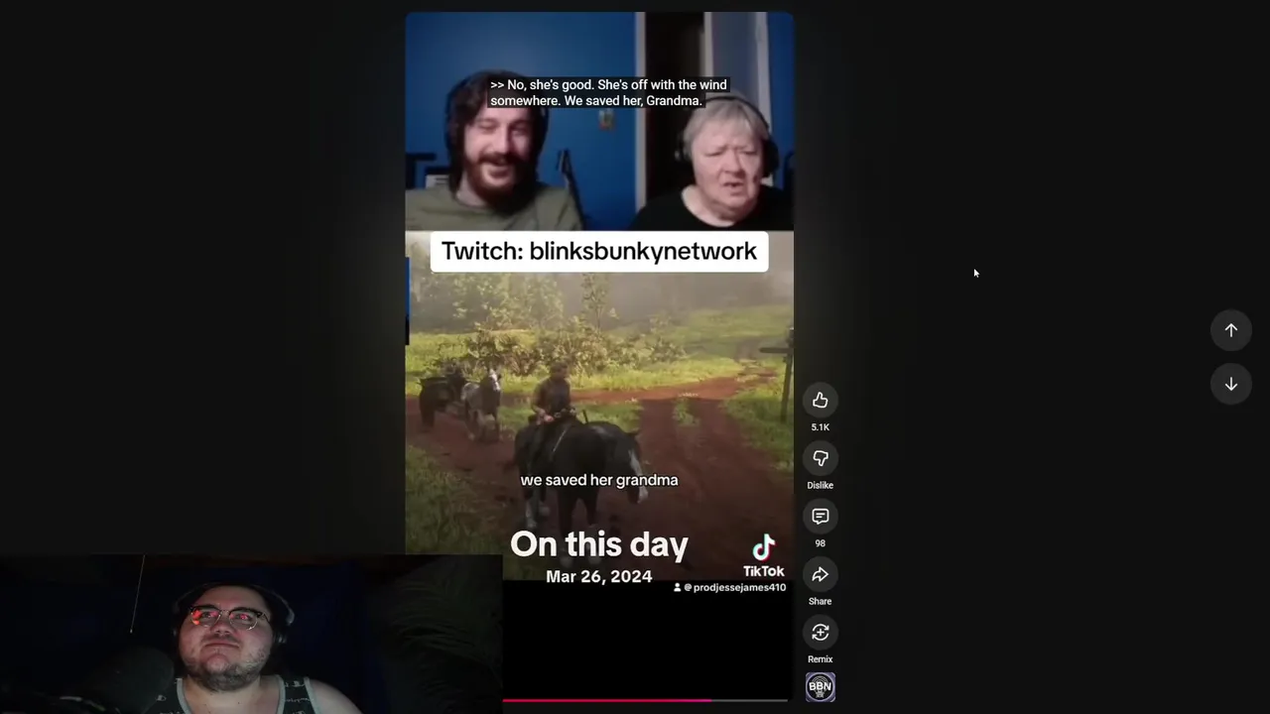The image size is (1270, 714).
Task: Click the closed caption text at top
Action: point(608,92)
